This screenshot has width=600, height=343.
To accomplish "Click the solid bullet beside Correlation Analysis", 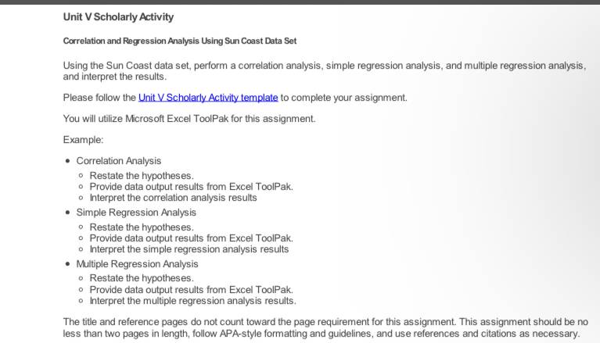I will coord(68,161).
